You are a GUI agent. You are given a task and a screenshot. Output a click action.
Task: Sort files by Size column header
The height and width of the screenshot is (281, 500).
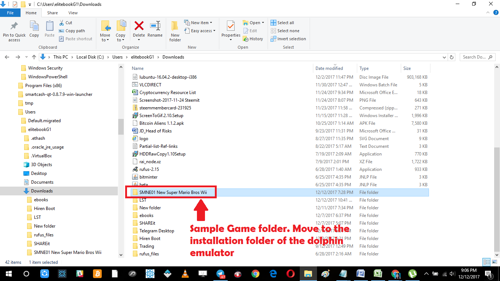(x=415, y=68)
